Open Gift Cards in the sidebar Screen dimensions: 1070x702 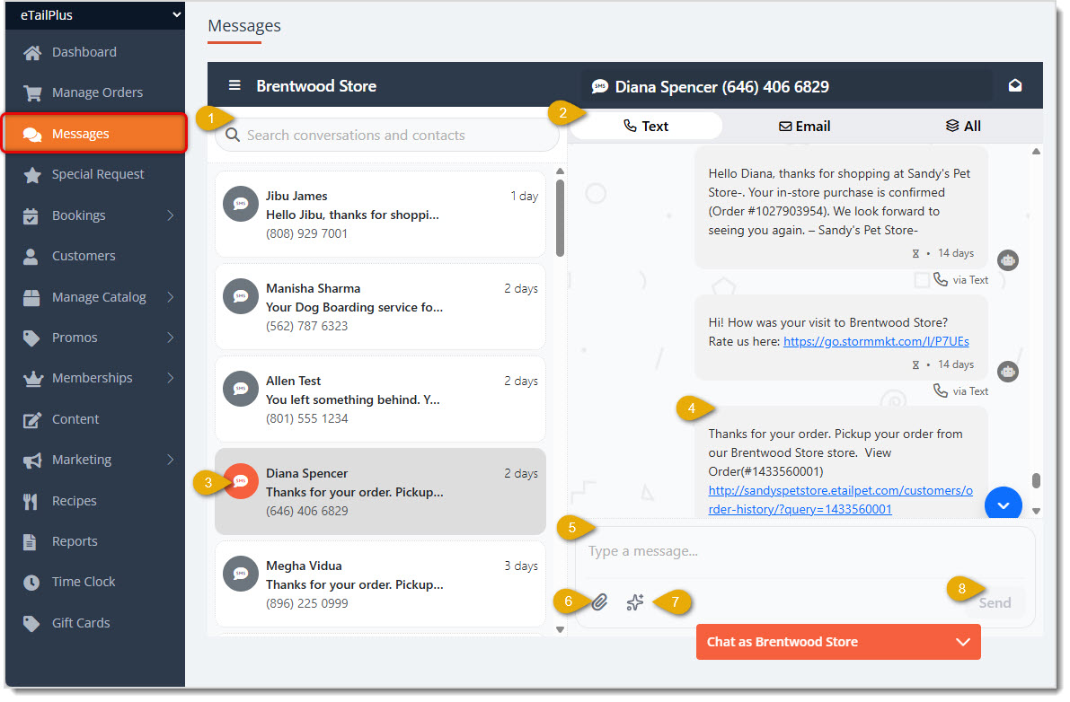click(x=95, y=623)
